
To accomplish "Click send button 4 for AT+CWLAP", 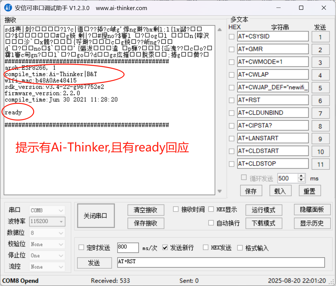I will pos(320,75).
